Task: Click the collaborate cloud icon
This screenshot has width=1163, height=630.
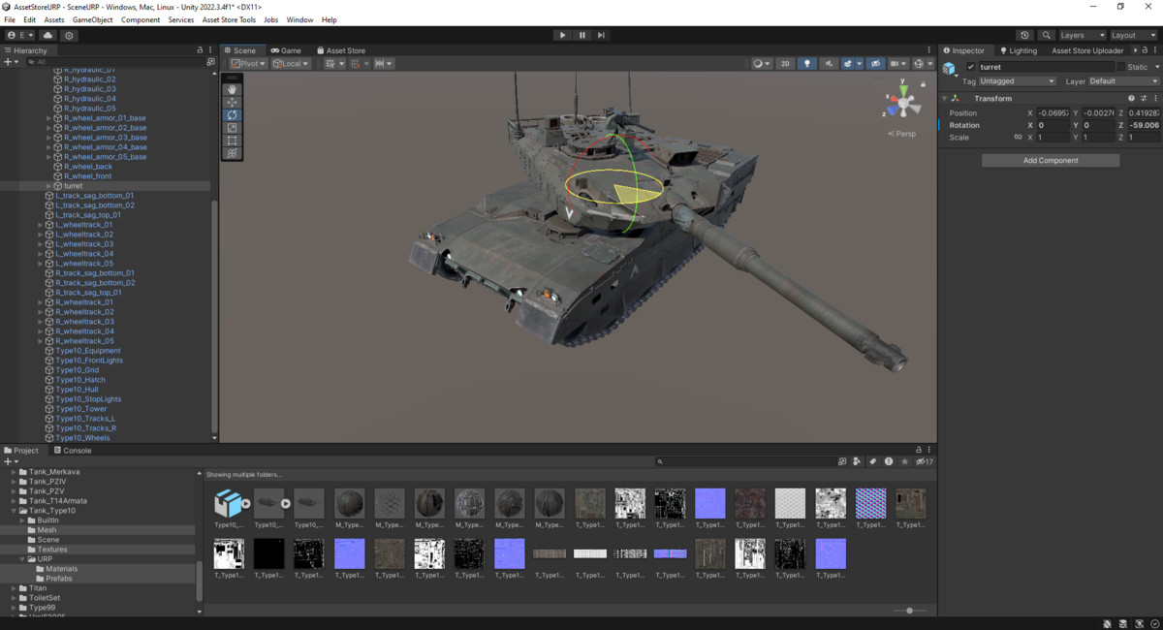Action: [47, 35]
